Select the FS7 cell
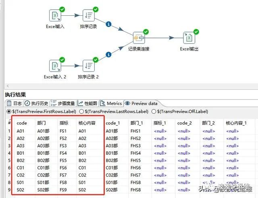 point(63,175)
